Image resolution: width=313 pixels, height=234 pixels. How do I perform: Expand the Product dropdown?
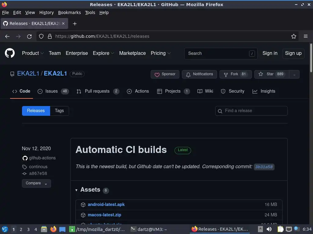coord(33,53)
